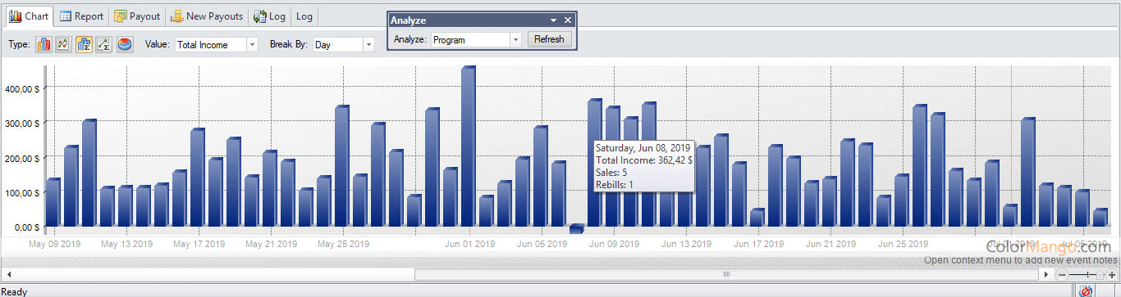The image size is (1121, 297).
Task: Click the zoom out minus button
Action: click(1062, 275)
